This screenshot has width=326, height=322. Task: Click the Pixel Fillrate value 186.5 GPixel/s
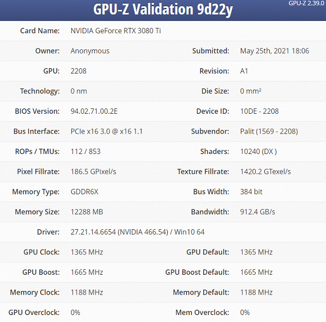coord(93,172)
